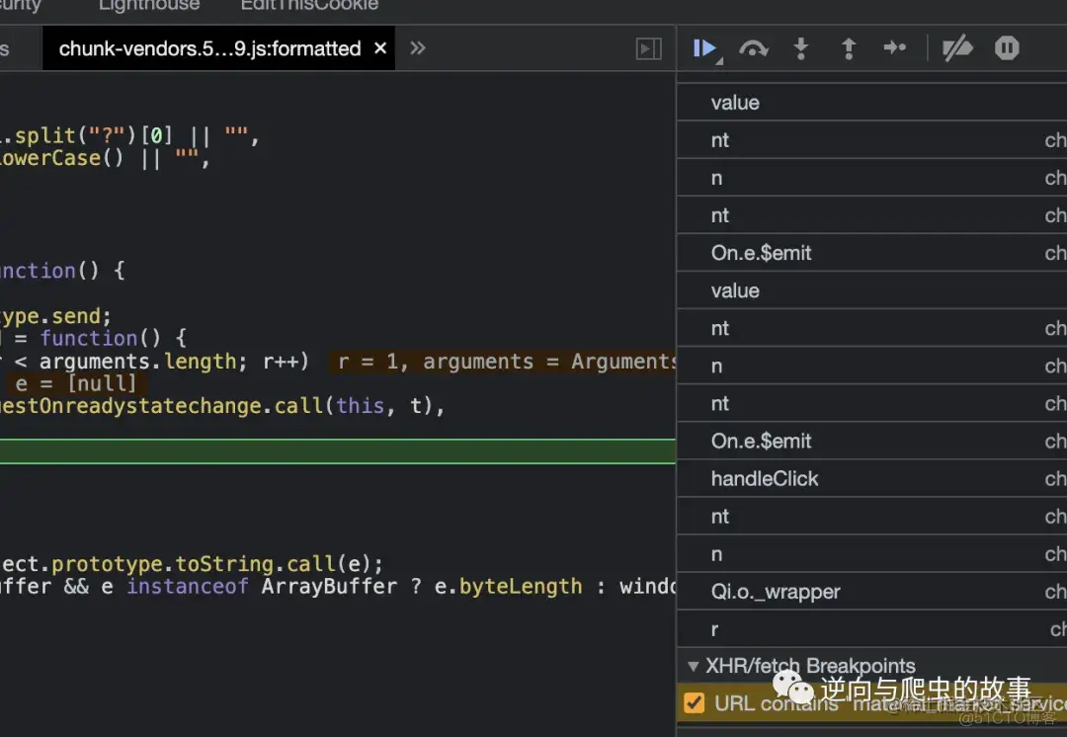This screenshot has height=737, width=1067.
Task: Step out of current function
Action: point(849,48)
